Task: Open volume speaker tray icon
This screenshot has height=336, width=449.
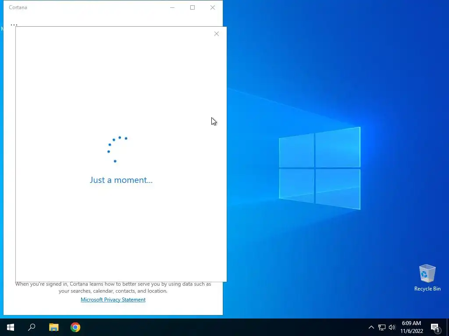Action: click(x=392, y=327)
